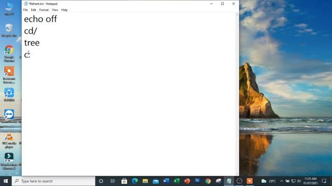
Task: Select TeamViewer desktop shortcut
Action: coord(9,116)
